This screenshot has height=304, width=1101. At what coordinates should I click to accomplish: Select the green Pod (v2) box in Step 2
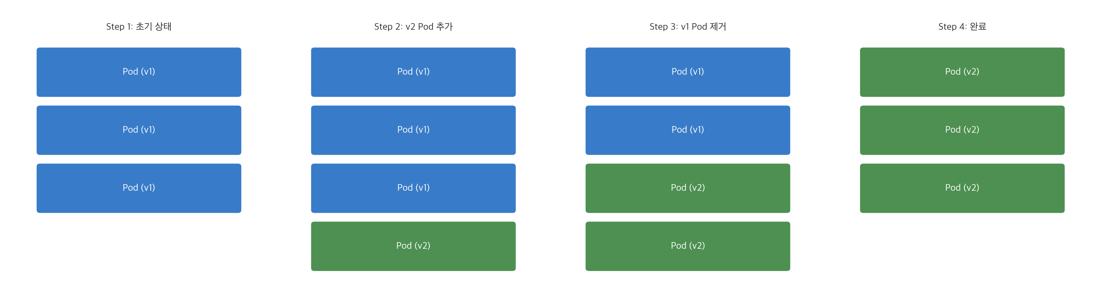(x=413, y=246)
